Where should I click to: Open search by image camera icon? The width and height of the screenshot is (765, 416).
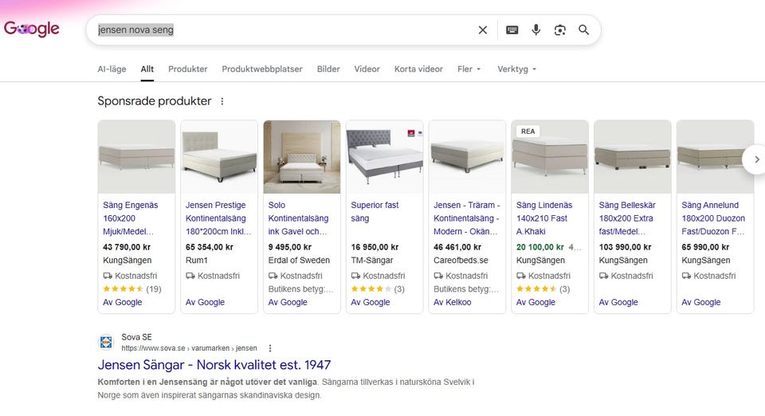(559, 29)
